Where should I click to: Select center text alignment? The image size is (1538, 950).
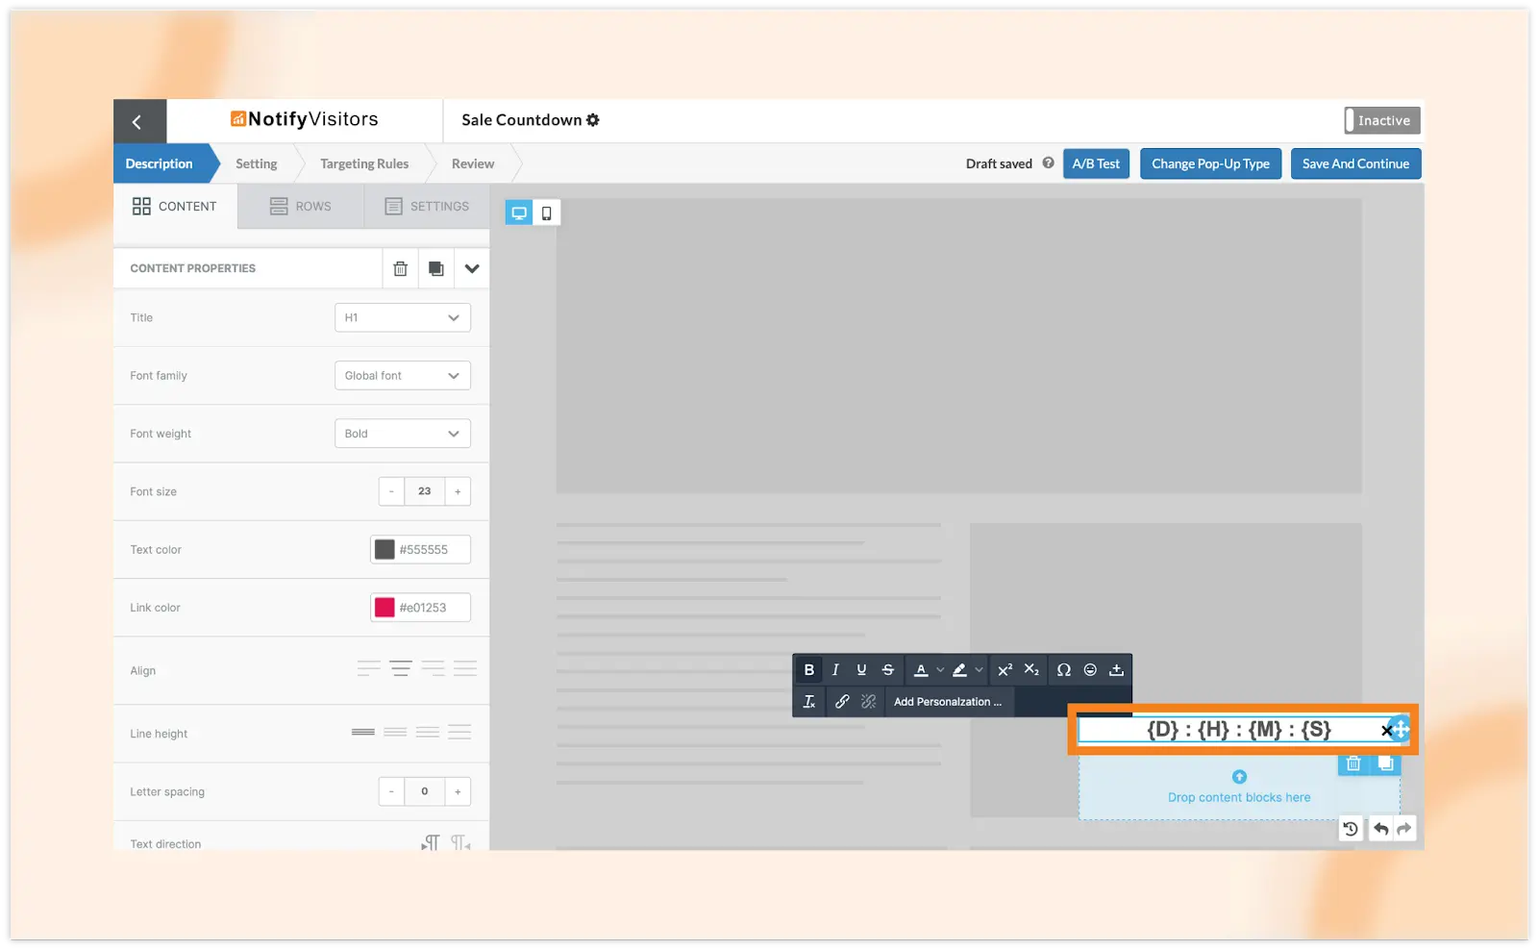tap(401, 669)
